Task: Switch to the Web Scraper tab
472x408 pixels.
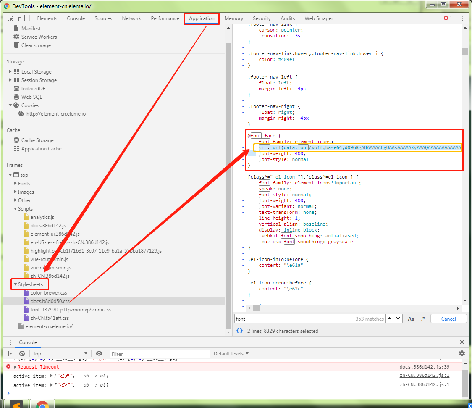Action: tap(319, 18)
